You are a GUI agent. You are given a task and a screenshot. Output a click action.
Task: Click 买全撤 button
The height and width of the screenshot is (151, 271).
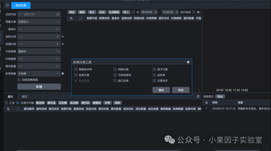tap(63, 103)
